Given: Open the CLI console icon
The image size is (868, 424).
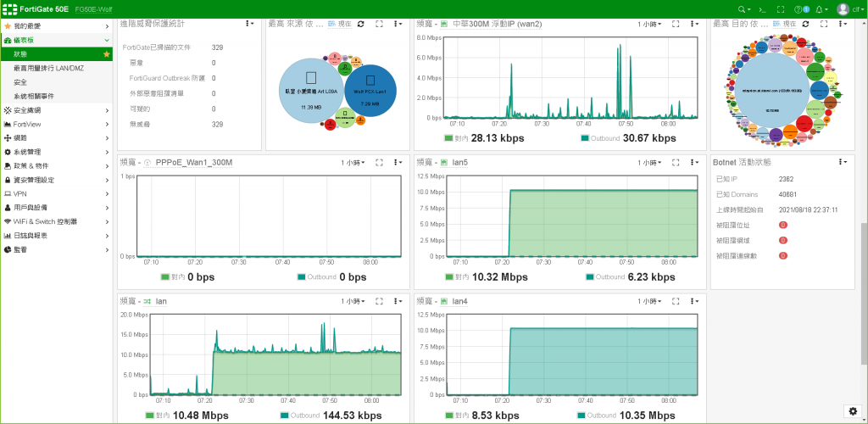Looking at the screenshot, I should click(762, 8).
